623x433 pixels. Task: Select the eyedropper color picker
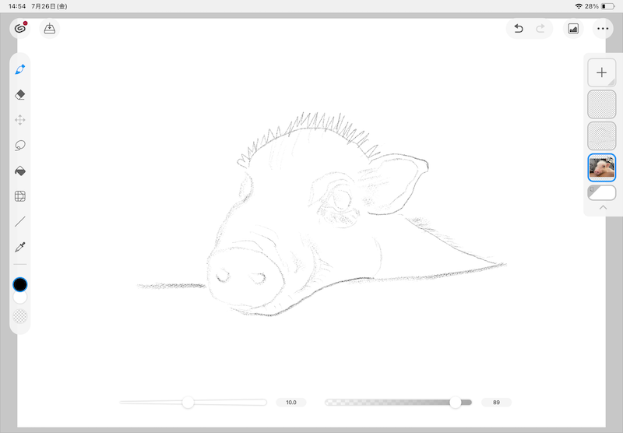20,247
